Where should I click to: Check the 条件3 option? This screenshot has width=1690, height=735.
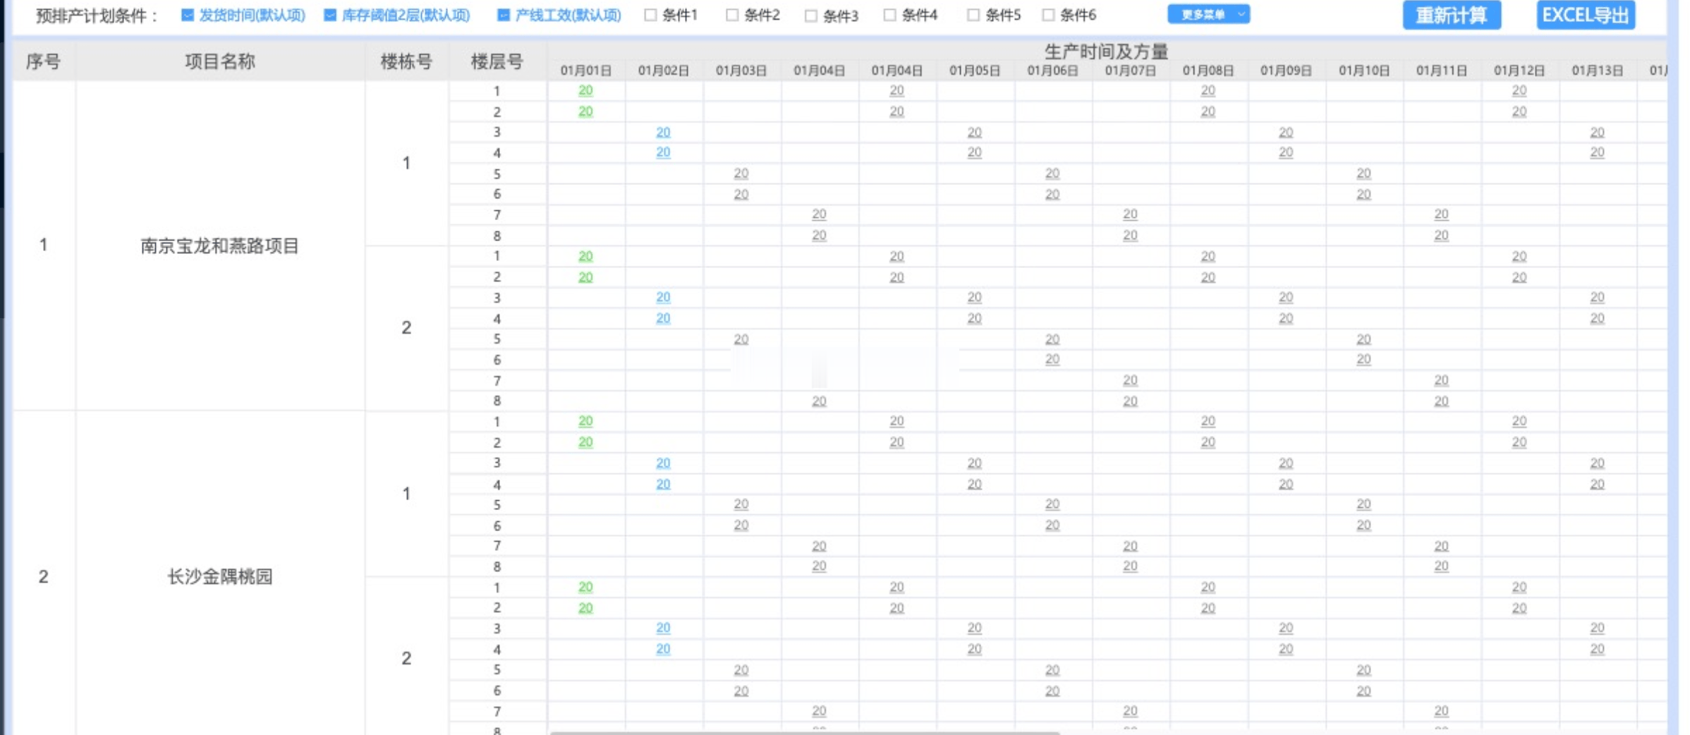tap(811, 16)
